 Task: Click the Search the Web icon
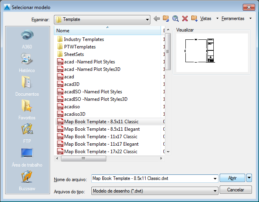click(x=176, y=19)
